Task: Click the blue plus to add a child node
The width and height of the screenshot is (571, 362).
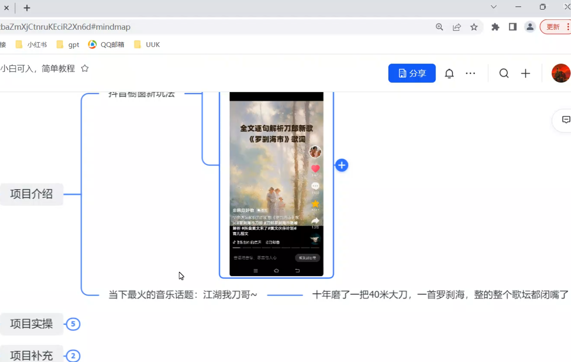Action: [342, 165]
